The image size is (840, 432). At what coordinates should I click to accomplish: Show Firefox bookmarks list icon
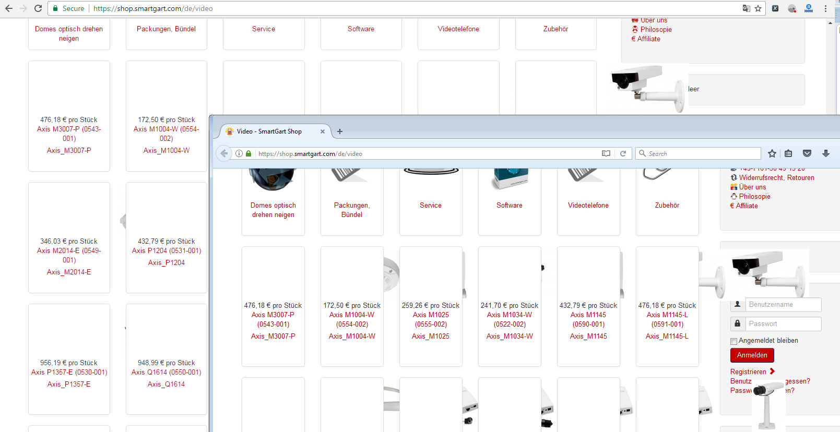[788, 153]
